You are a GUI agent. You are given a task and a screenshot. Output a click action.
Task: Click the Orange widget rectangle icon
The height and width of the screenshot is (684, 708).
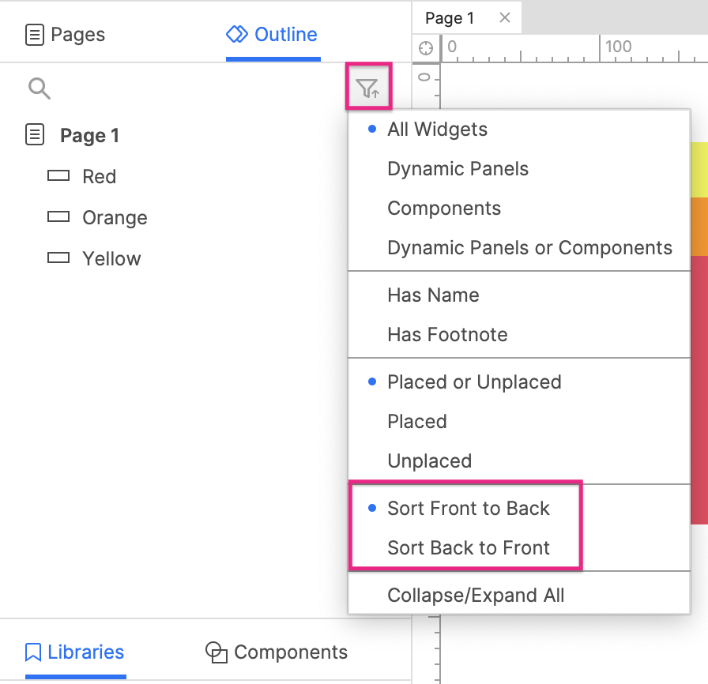(58, 216)
